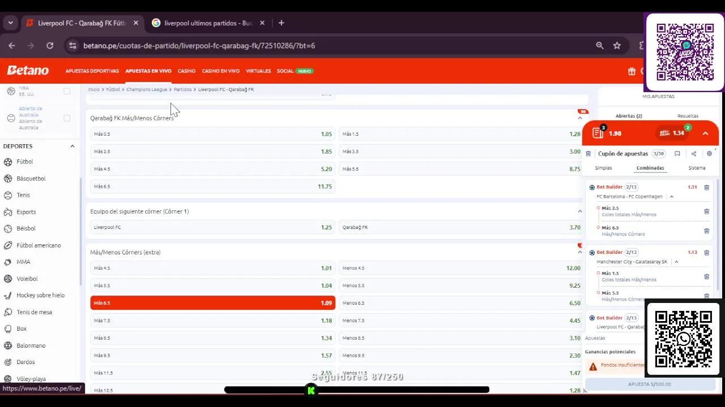Choose the Balonmano icon
The height and width of the screenshot is (407, 725).
8,345
